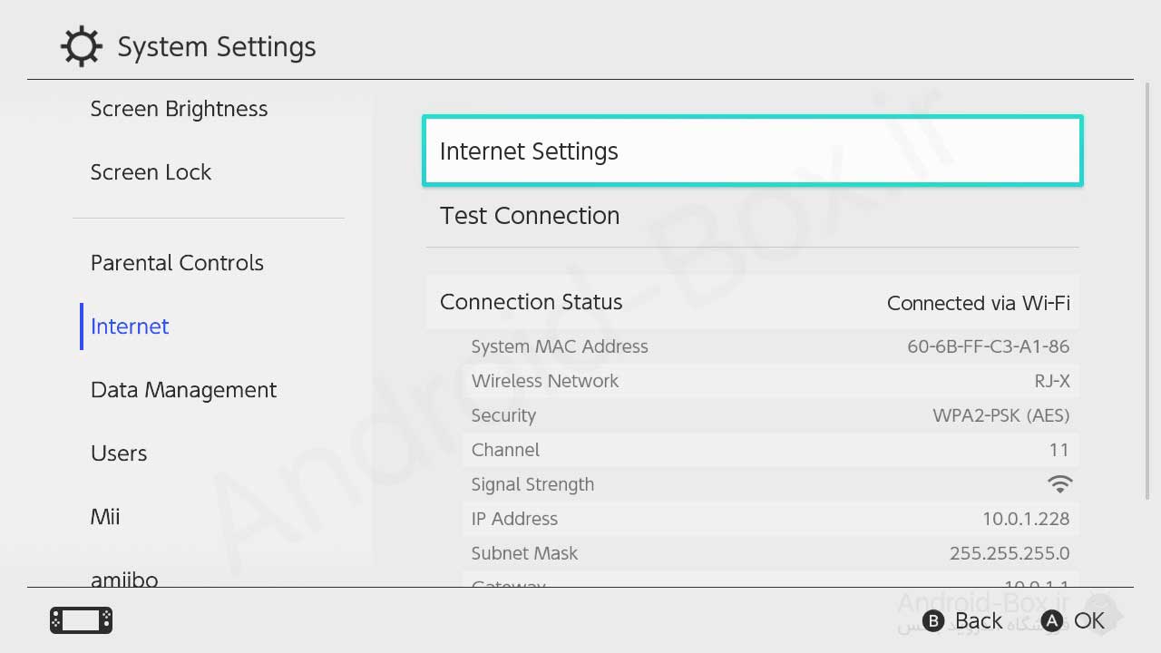The height and width of the screenshot is (653, 1161).
Task: Select the Internet sidebar item
Action: click(130, 326)
